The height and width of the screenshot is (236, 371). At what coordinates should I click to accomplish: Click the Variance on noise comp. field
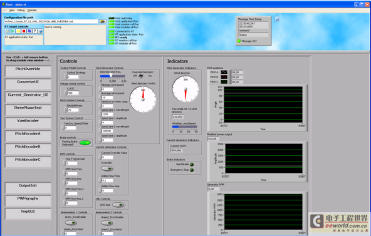pyautogui.click(x=107, y=106)
